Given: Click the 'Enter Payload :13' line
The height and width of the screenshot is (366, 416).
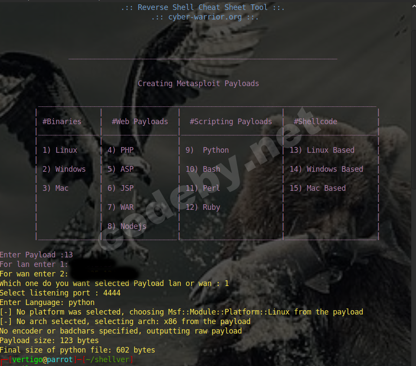Looking at the screenshot, I should click(36, 255).
